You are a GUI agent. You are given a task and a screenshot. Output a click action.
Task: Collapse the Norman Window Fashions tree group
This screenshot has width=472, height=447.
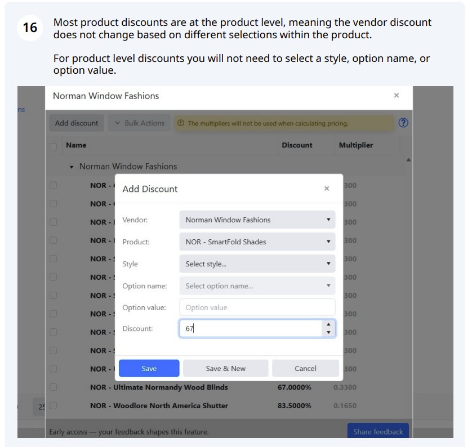point(72,167)
